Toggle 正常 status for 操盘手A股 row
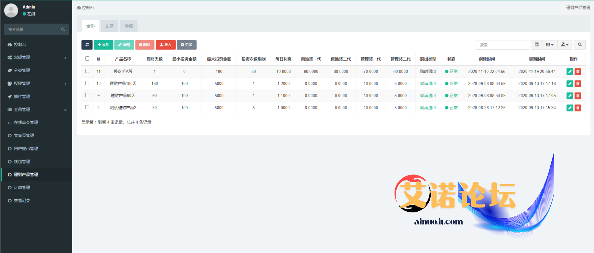This screenshot has width=594, height=253. pos(451,72)
